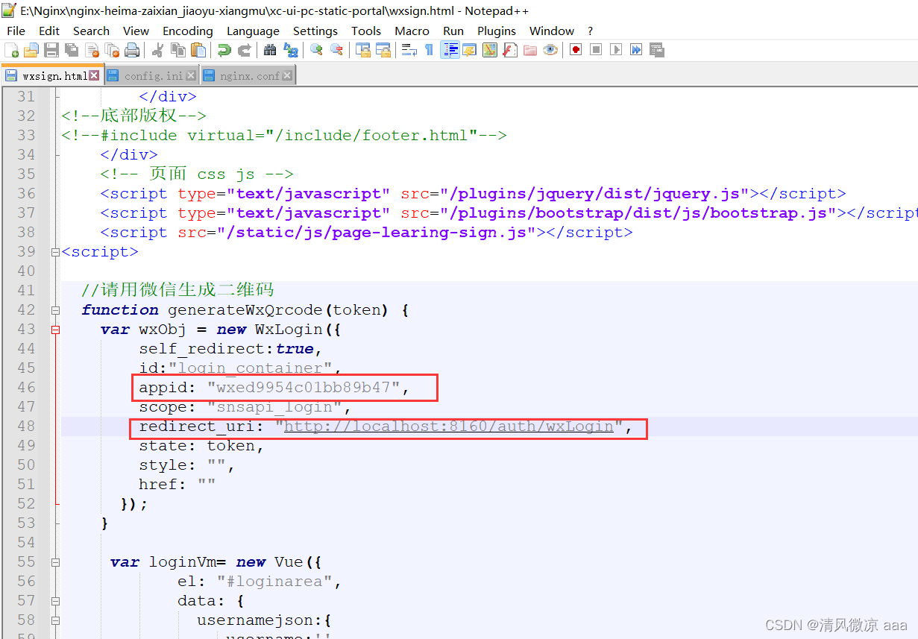The width and height of the screenshot is (918, 639).
Task: Open the View menu
Action: [136, 31]
